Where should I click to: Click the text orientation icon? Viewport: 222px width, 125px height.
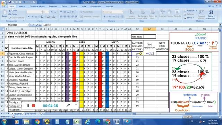tap(73, 12)
